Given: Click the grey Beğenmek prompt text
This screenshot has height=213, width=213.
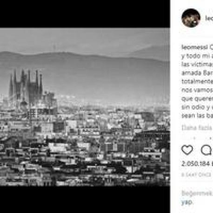Looking at the screenshot, I should (x=197, y=193).
